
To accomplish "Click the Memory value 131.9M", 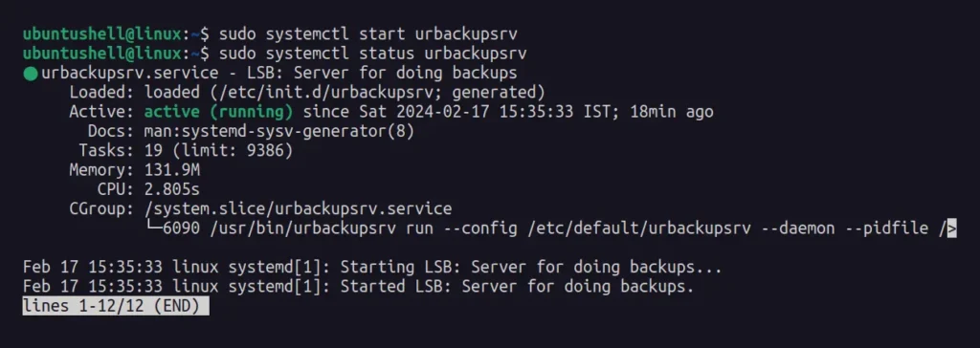I will pos(172,170).
